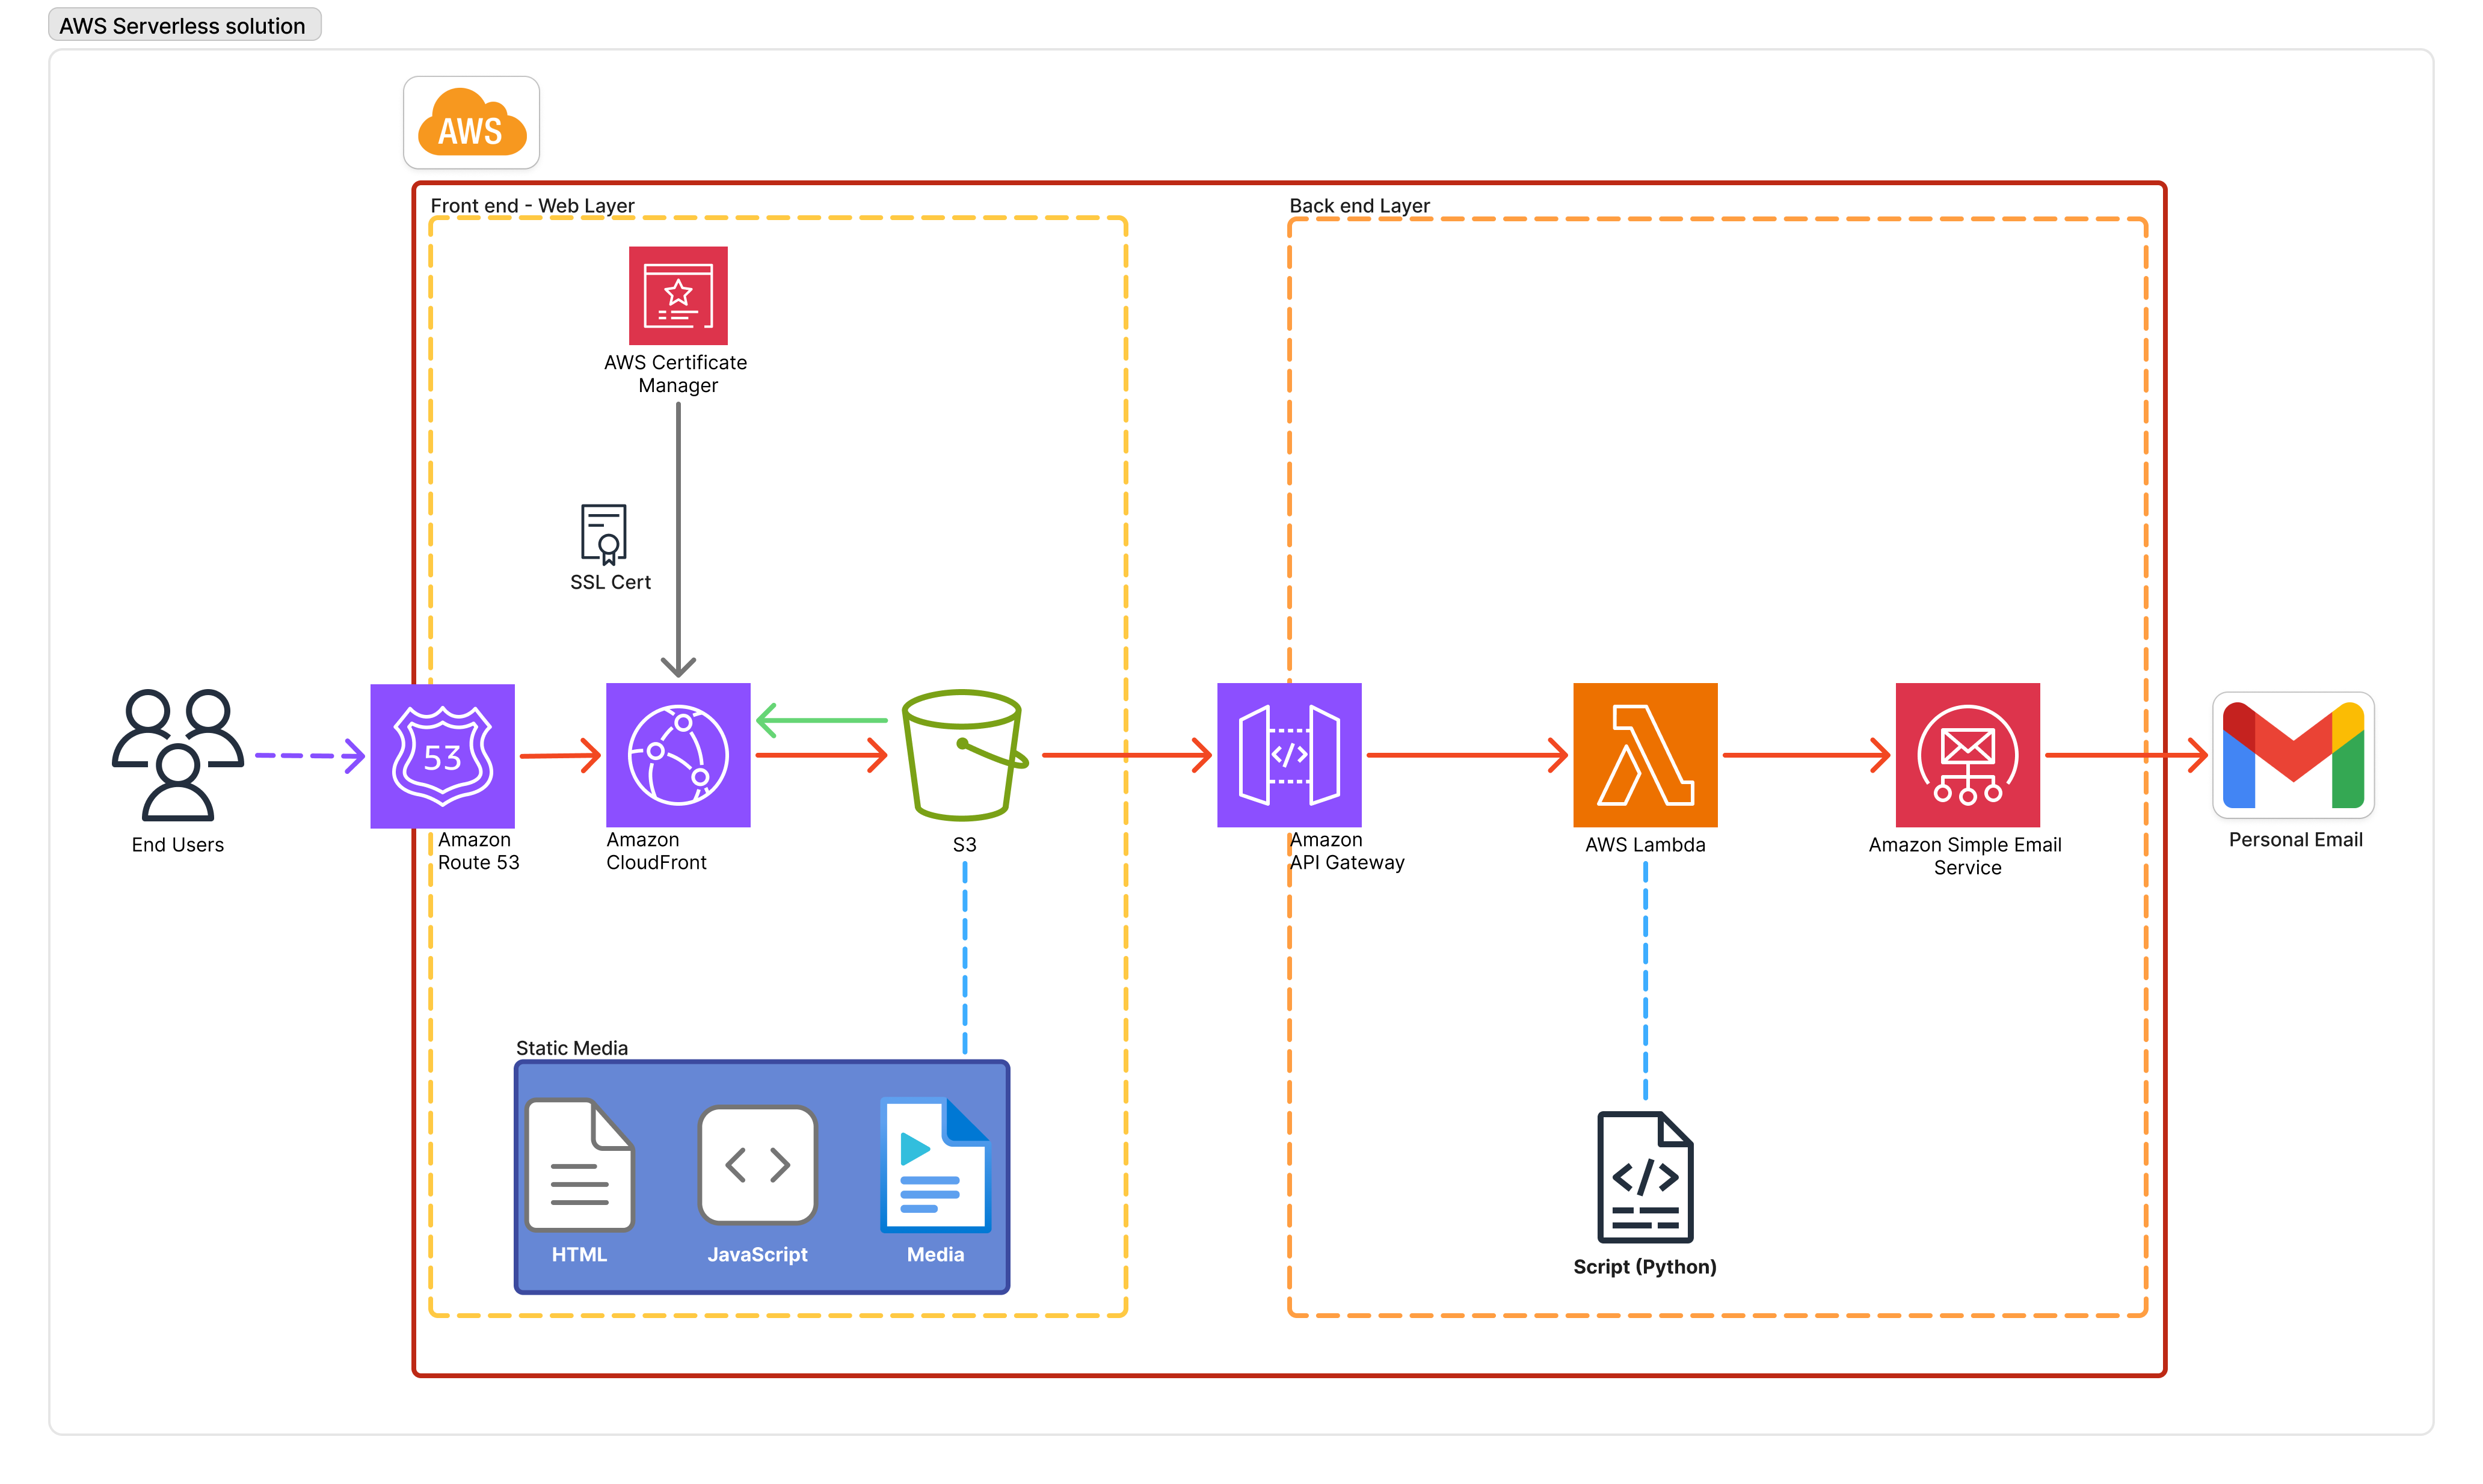Select the 'End Users' text label
Image resolution: width=2483 pixels, height=1484 pixels.
click(177, 844)
